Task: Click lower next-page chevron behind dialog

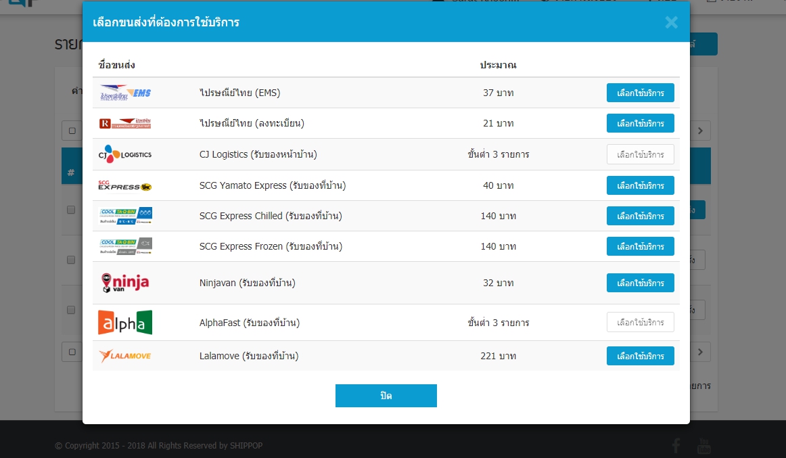Action: [x=700, y=352]
